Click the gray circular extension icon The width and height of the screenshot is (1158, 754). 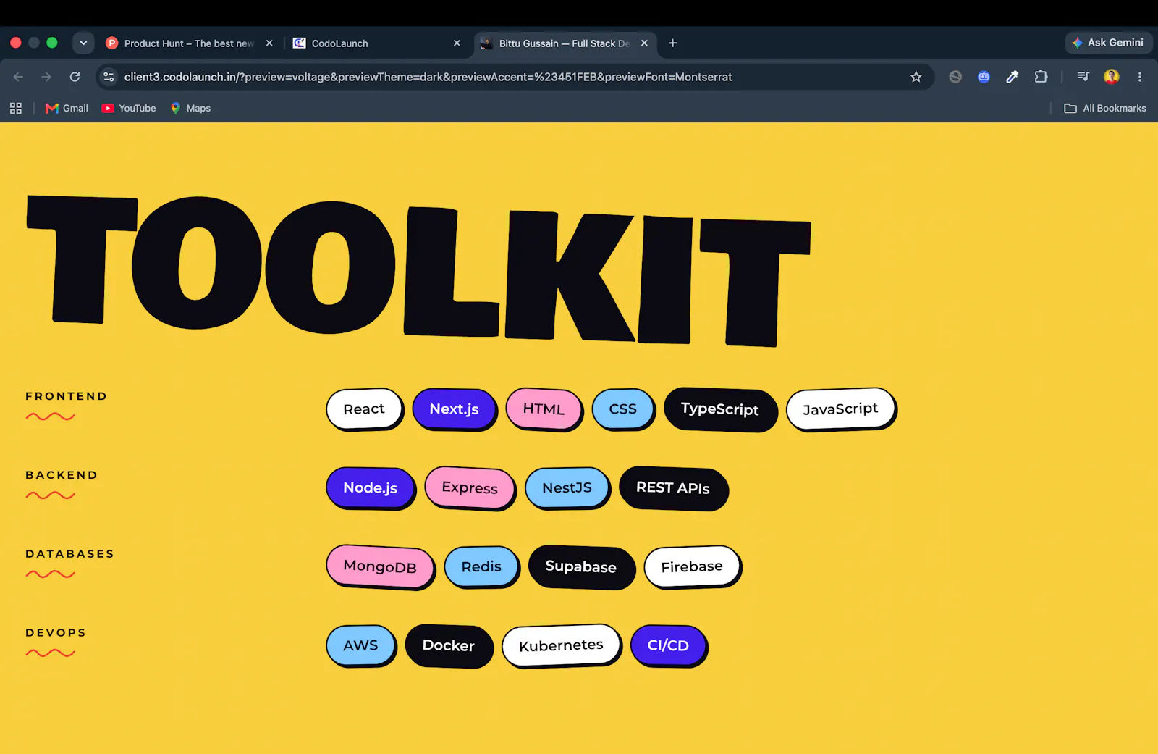pyautogui.click(x=955, y=77)
